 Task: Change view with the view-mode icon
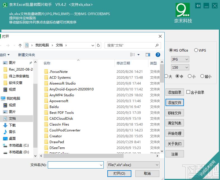click(x=133, y=55)
